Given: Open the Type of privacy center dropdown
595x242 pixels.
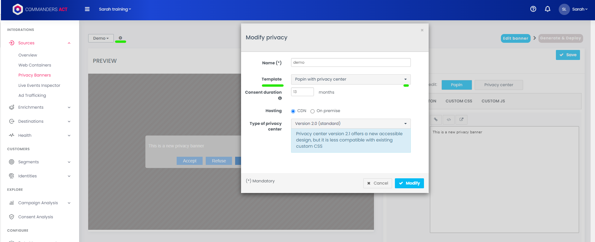Looking at the screenshot, I should pos(350,124).
